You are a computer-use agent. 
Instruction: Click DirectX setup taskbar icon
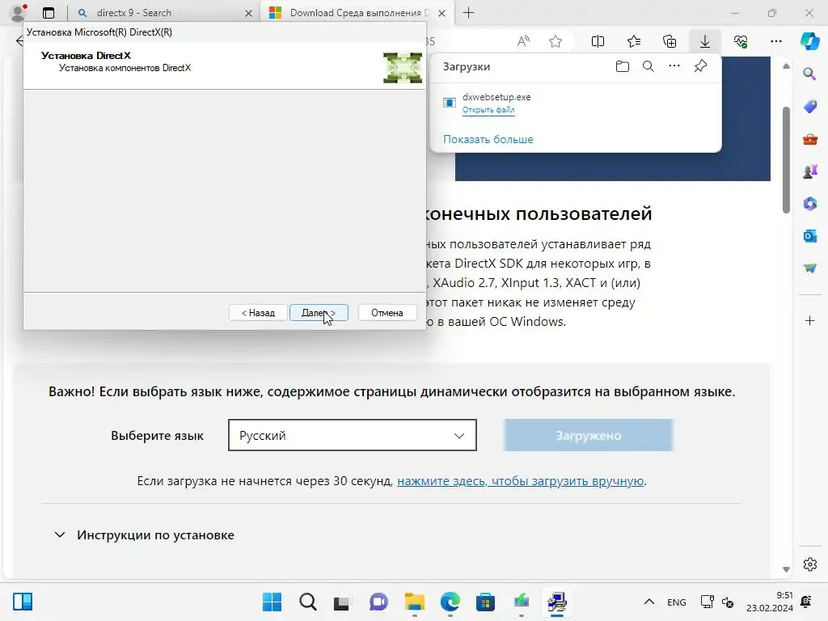[x=556, y=602]
